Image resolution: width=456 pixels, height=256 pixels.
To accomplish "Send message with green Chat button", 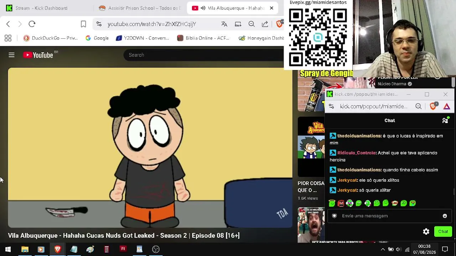I will tap(443, 231).
